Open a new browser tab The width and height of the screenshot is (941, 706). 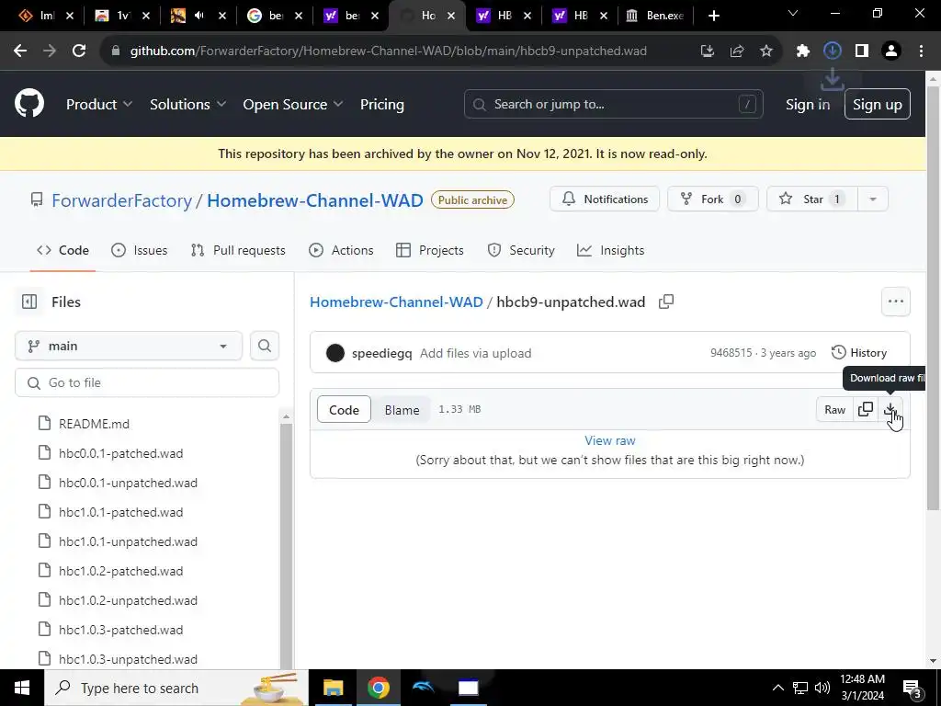pyautogui.click(x=713, y=16)
